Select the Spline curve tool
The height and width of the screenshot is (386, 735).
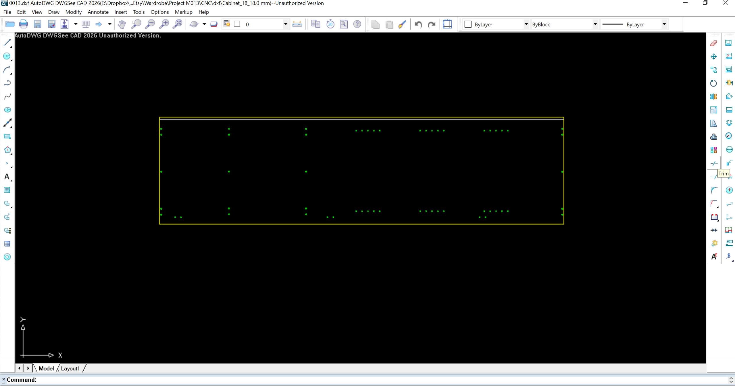(x=7, y=96)
